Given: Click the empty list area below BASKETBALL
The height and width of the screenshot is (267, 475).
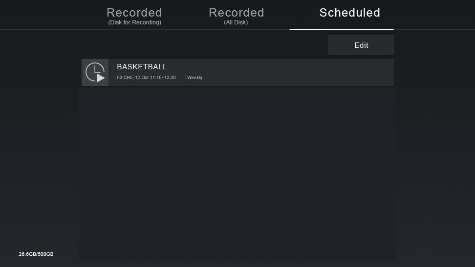Looking at the screenshot, I should (237, 173).
